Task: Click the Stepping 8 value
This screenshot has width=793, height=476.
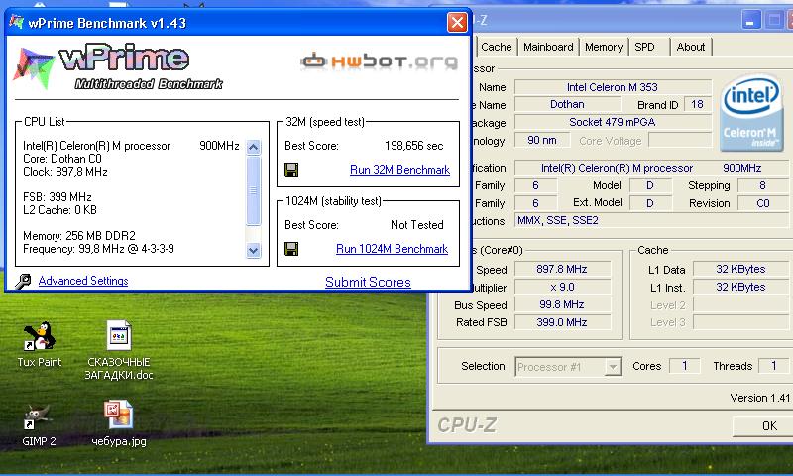Action: coord(762,185)
